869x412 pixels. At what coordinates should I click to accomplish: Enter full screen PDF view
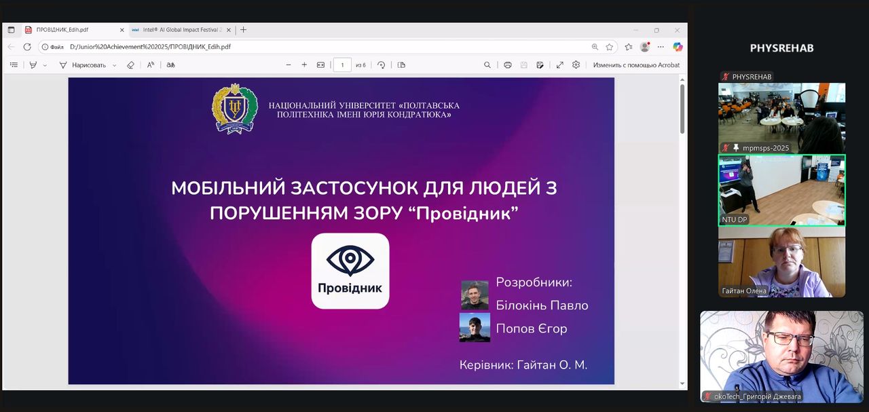(x=559, y=65)
